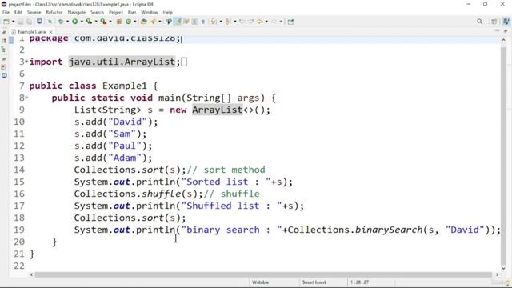This screenshot has height=288, width=512.
Task: Click the vertical scrollbar down arrow
Action: (503, 269)
